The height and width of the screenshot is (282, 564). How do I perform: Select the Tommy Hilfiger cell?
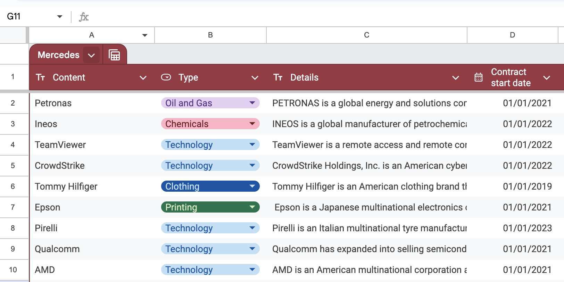92,186
